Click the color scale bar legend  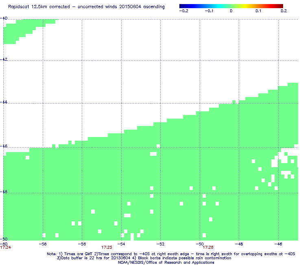click(231, 6)
